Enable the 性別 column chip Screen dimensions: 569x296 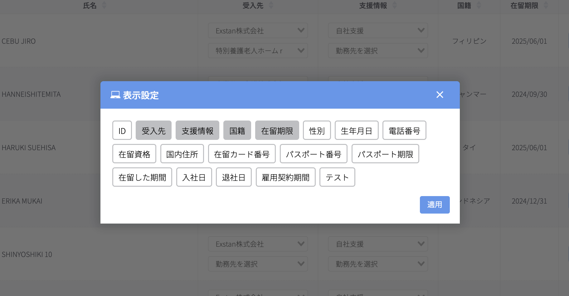(x=317, y=131)
